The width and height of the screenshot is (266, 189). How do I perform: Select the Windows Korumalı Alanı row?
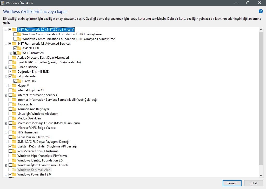pos(34,170)
